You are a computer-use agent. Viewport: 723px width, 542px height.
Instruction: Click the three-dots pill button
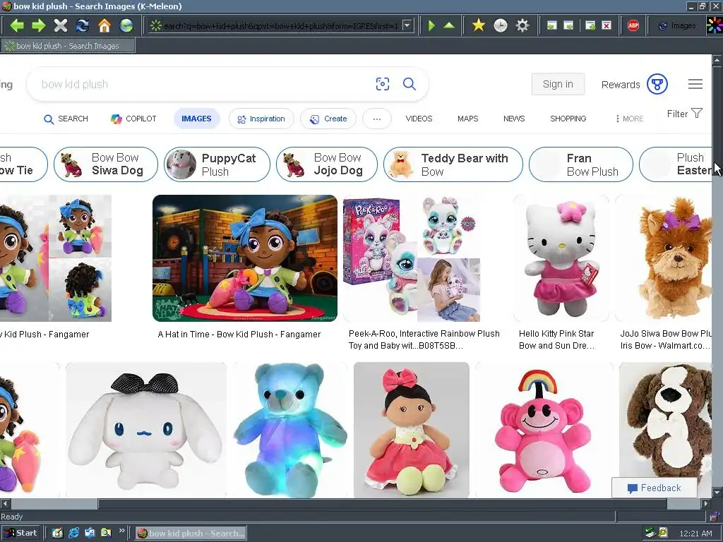(377, 119)
